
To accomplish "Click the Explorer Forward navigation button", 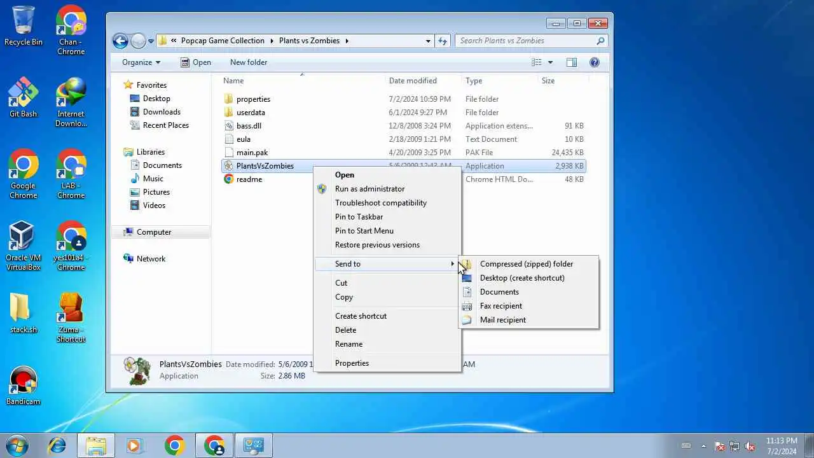I will pyautogui.click(x=138, y=41).
